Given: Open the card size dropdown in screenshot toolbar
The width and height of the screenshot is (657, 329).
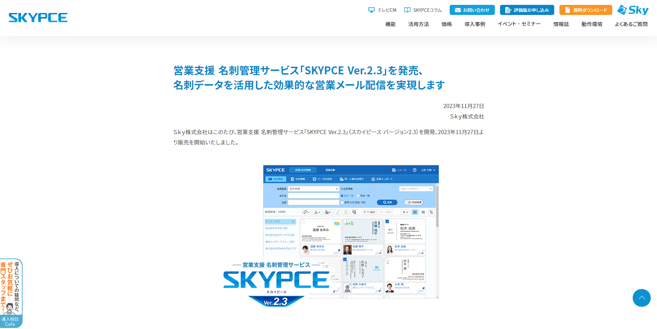Looking at the screenshot, I should pyautogui.click(x=405, y=212).
